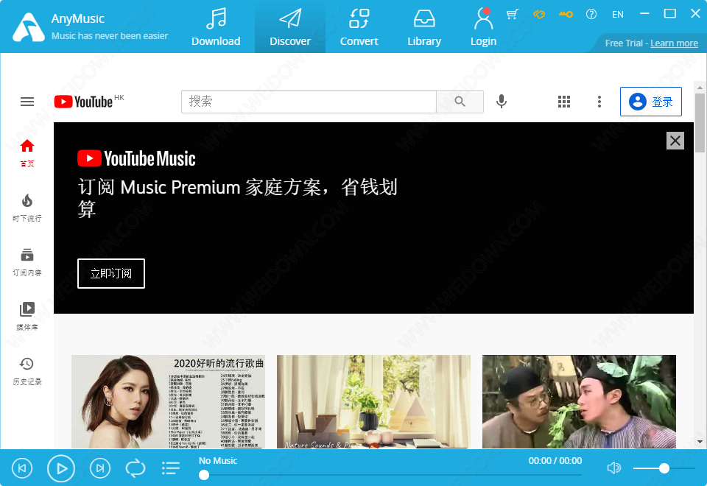Click the vertical scrollbar thumb
Image resolution: width=707 pixels, height=486 pixels.
700,123
